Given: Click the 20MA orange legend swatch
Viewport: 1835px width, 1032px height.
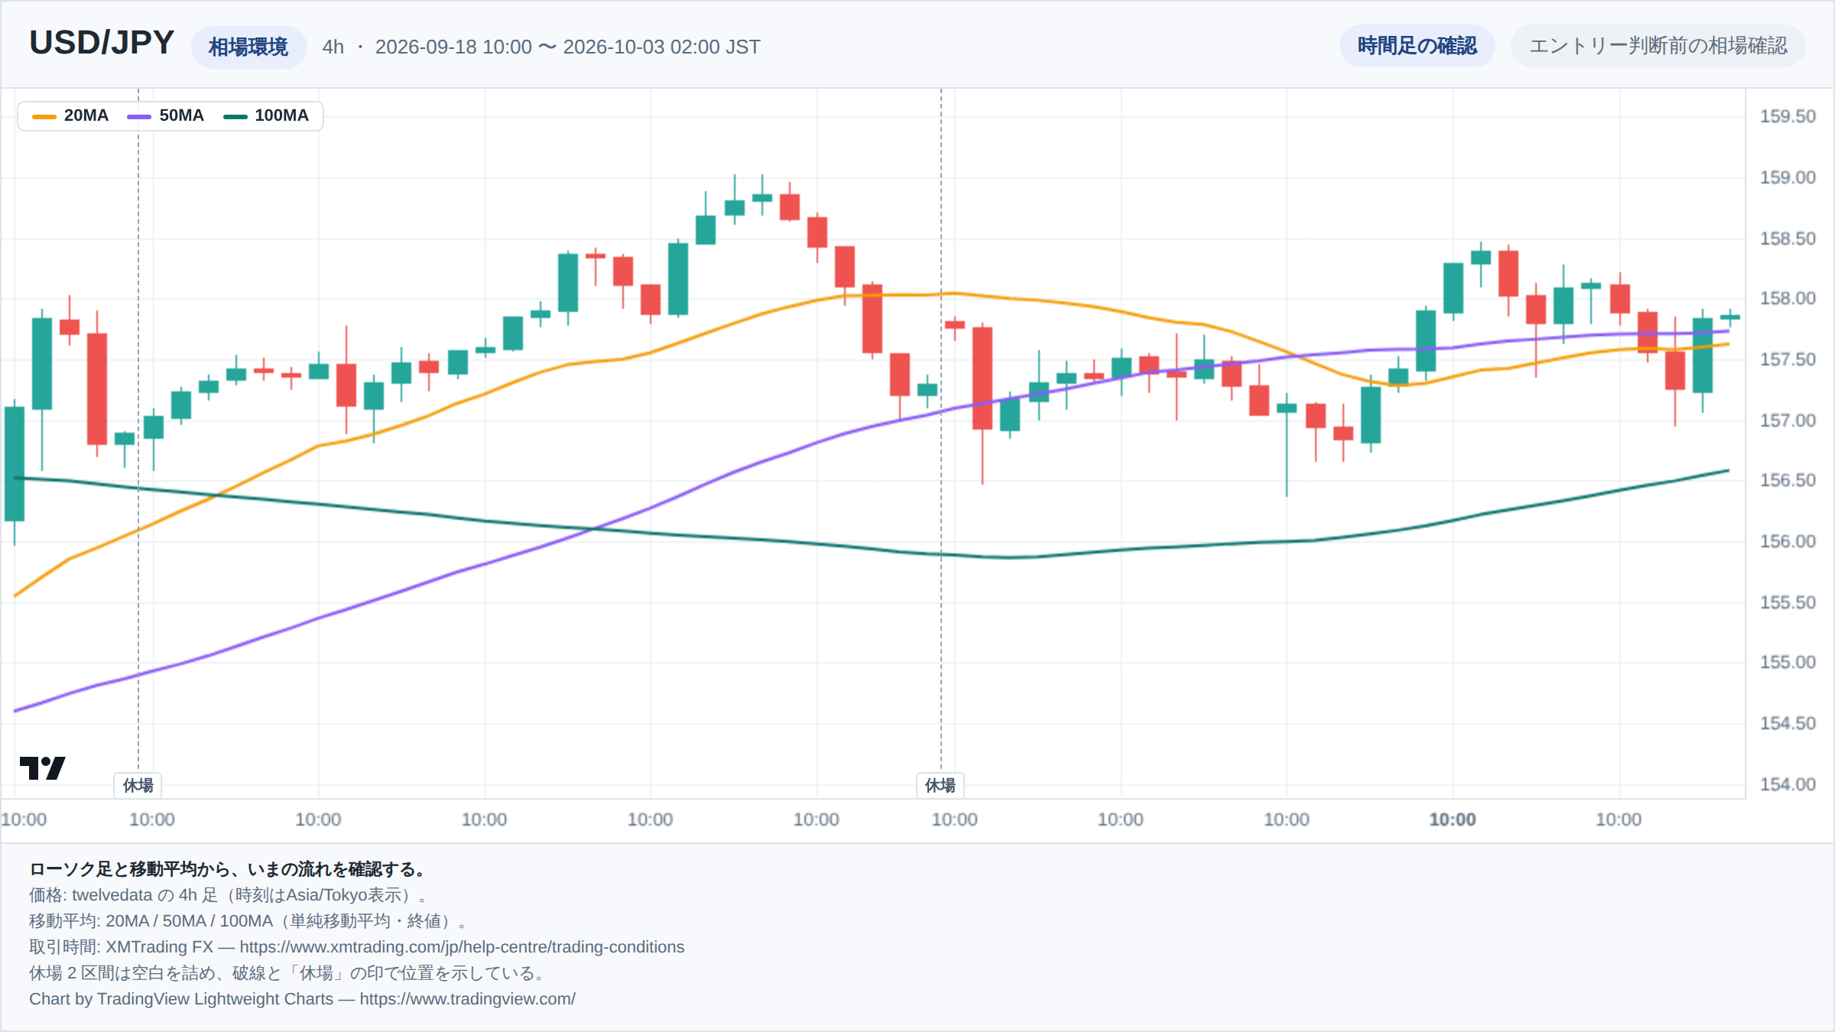Looking at the screenshot, I should (x=44, y=116).
